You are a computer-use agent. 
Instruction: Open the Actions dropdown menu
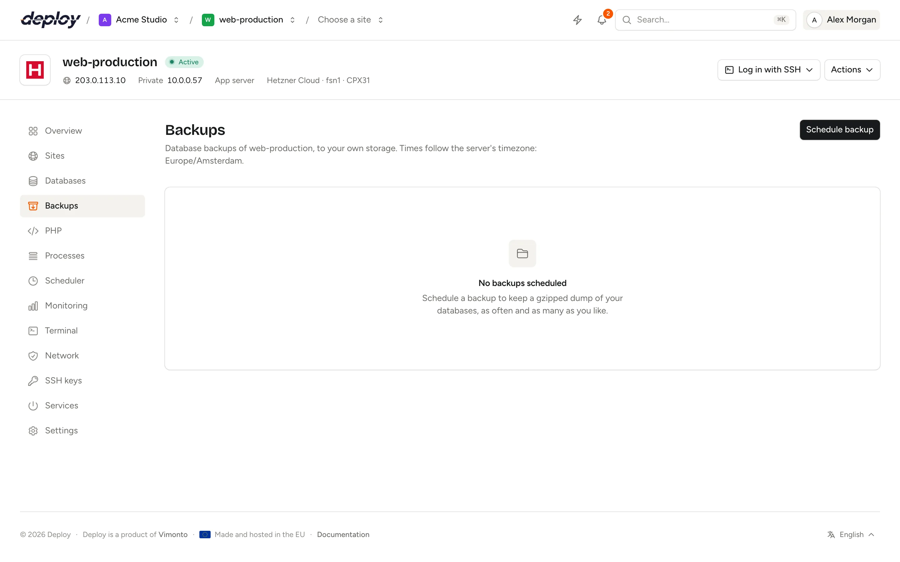click(x=852, y=70)
